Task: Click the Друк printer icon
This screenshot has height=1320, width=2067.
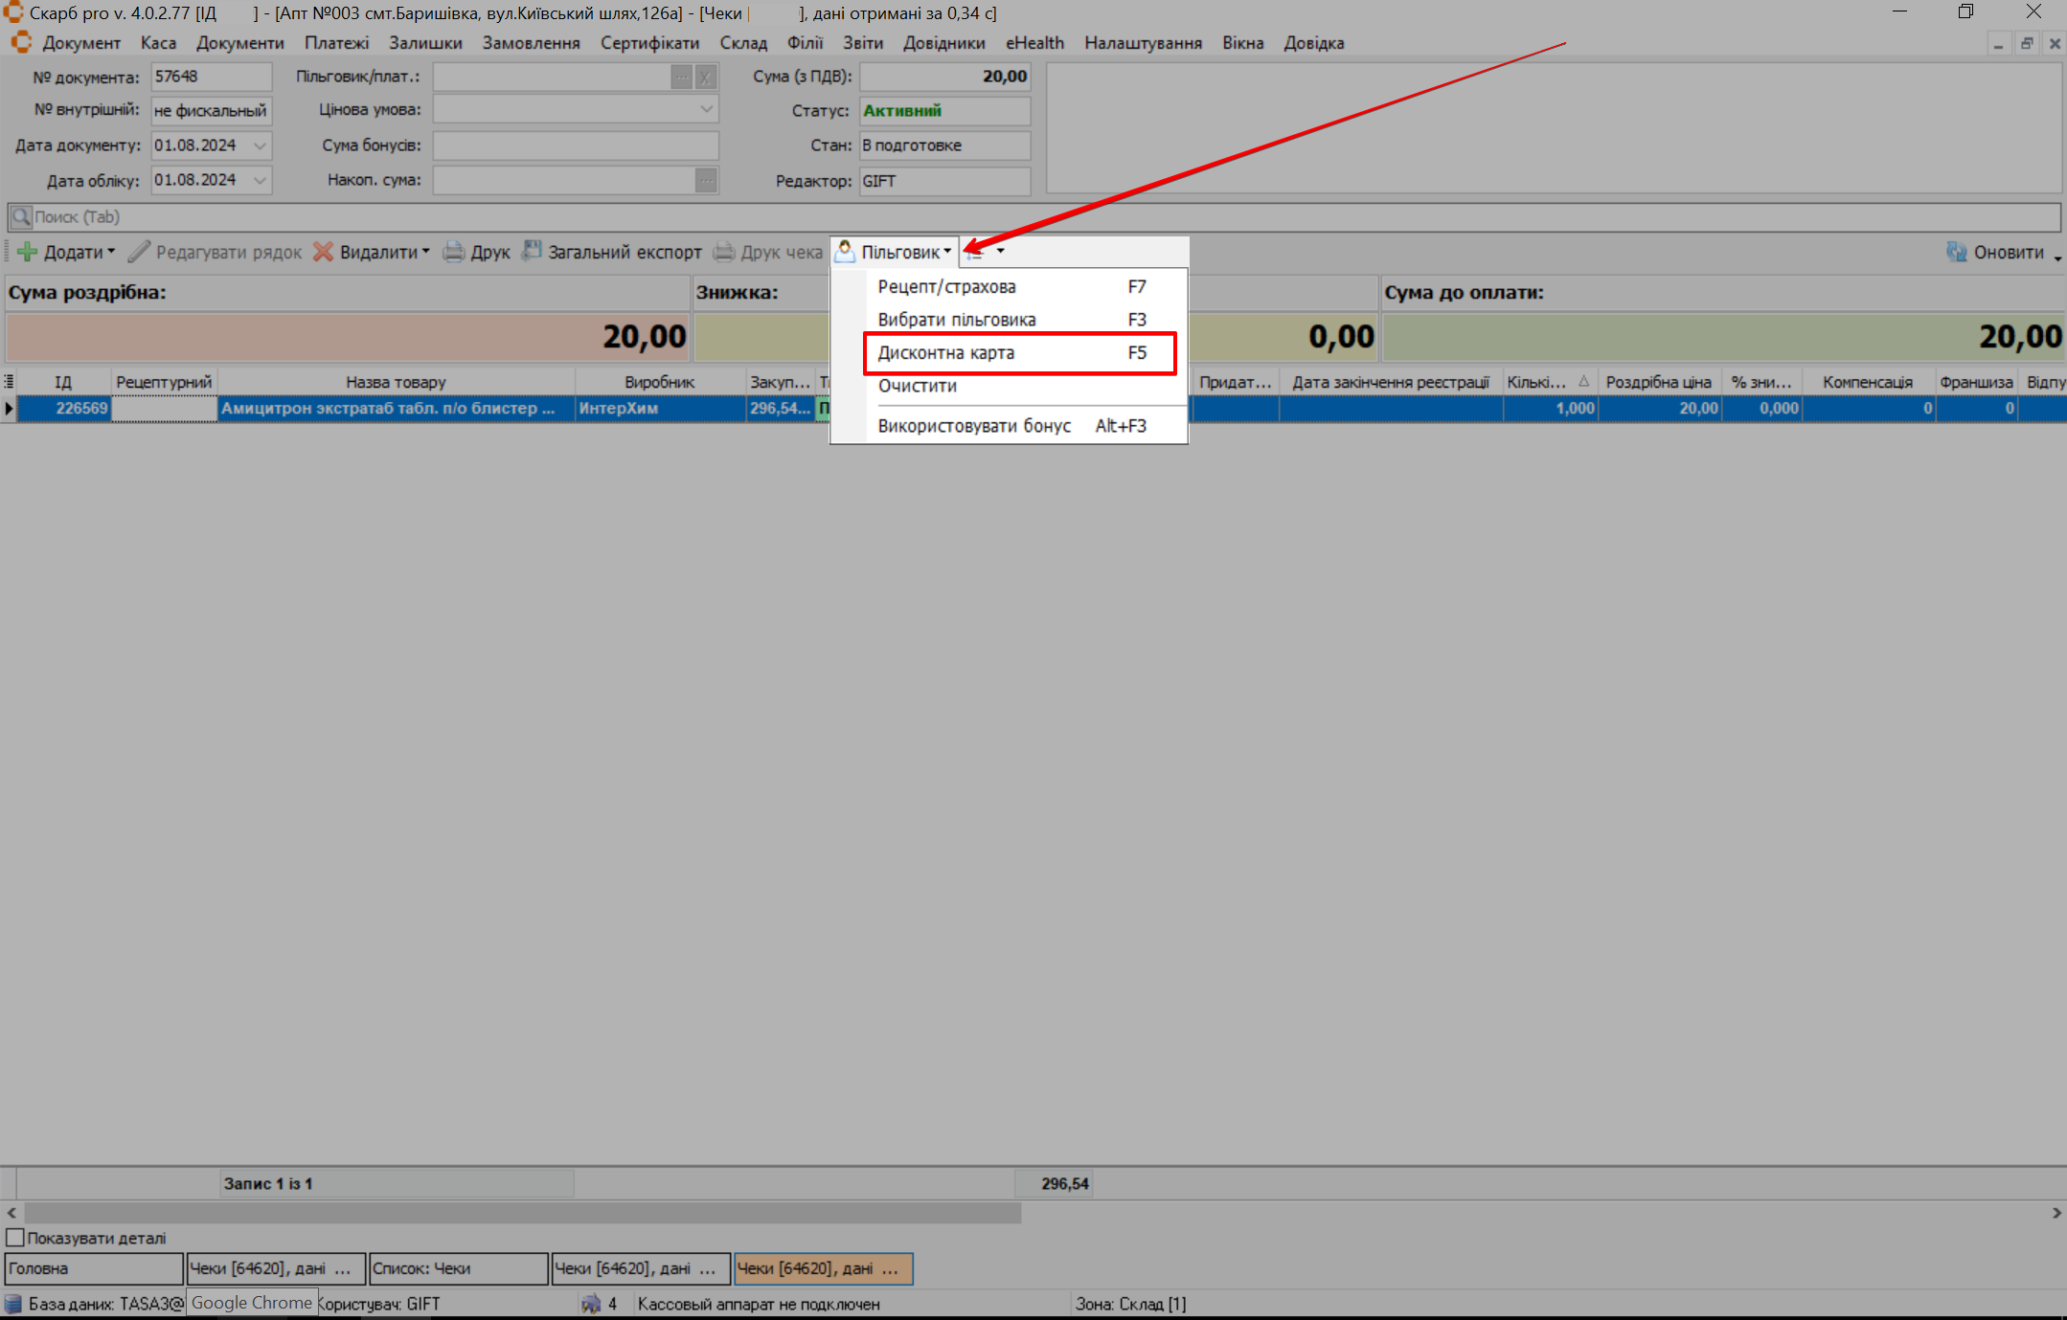Action: [x=454, y=252]
